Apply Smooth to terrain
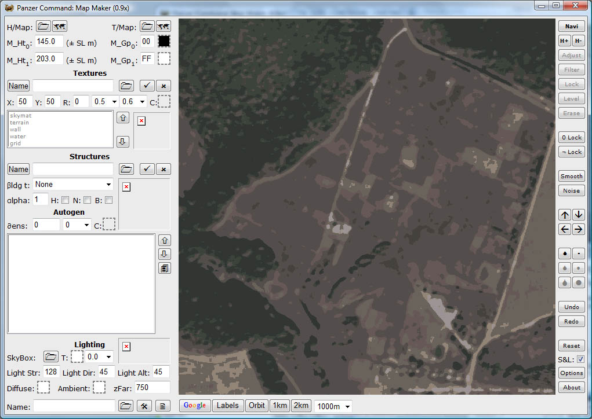The image size is (592, 419). point(572,176)
